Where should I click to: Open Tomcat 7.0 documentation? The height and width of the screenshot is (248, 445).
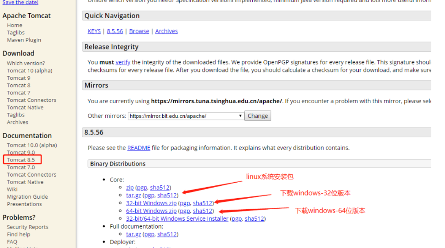point(21,167)
